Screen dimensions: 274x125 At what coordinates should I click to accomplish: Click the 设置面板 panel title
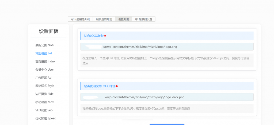click(x=49, y=31)
